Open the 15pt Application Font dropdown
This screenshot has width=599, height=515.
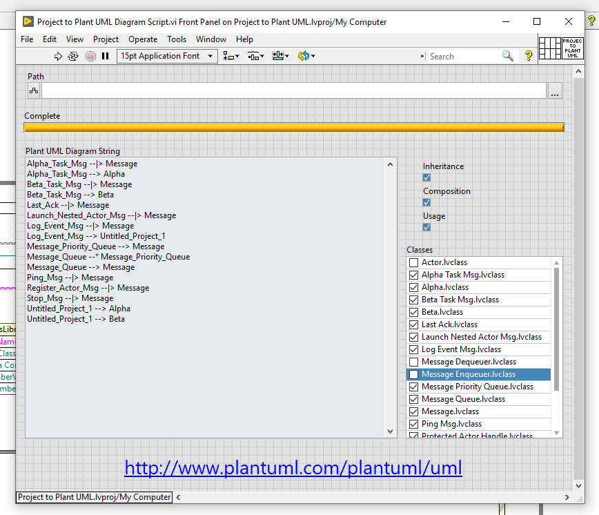(x=167, y=56)
